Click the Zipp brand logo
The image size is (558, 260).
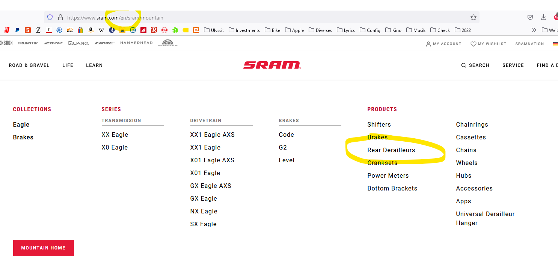pyautogui.click(x=53, y=43)
